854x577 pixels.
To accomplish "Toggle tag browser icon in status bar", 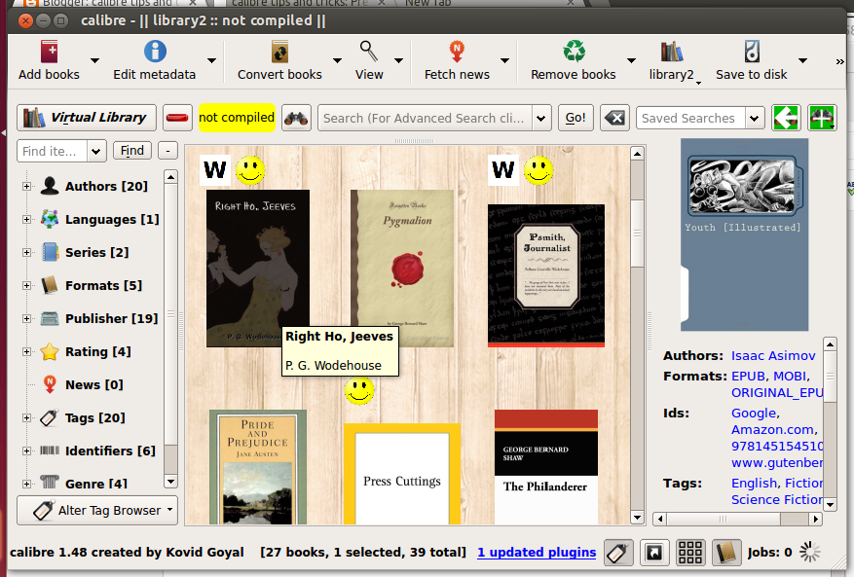I will 618,553.
